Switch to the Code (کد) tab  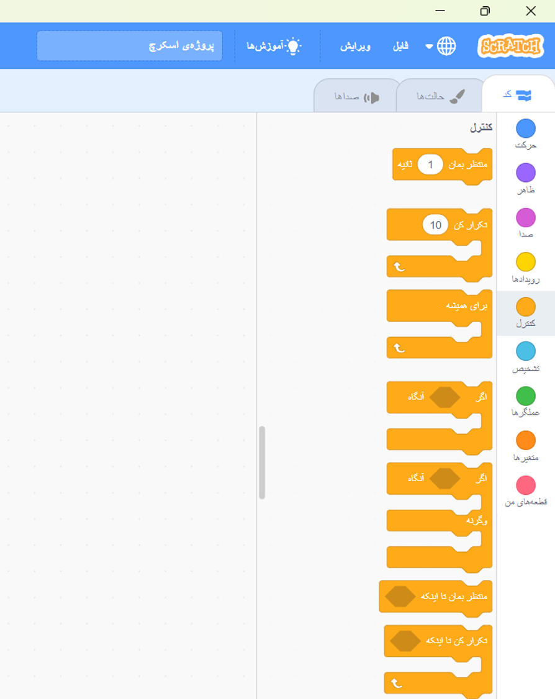(x=518, y=95)
